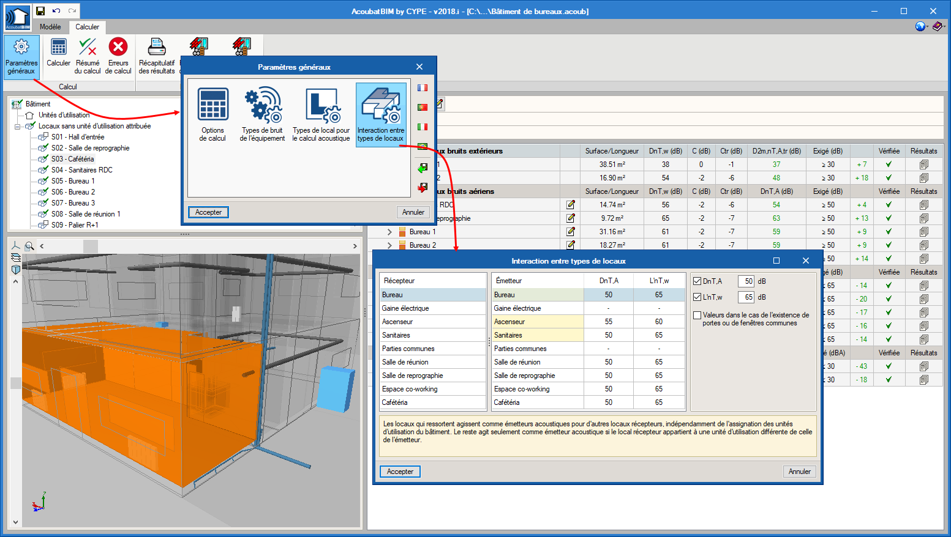Maximize the Interaction entre types de locaux dialog
This screenshot has height=537, width=951.
pos(776,261)
